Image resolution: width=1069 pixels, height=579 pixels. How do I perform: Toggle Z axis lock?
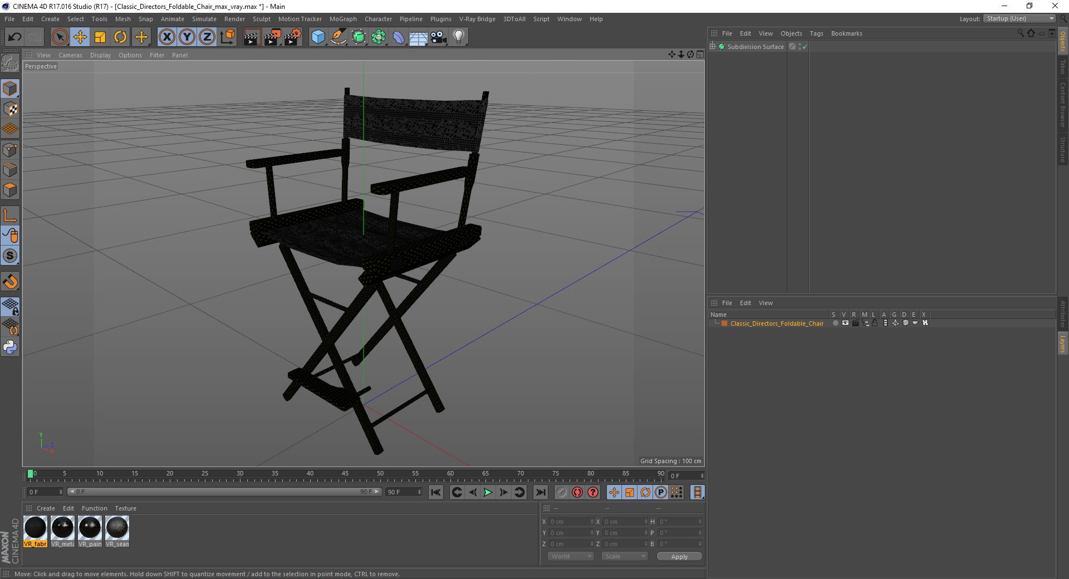[x=207, y=37]
